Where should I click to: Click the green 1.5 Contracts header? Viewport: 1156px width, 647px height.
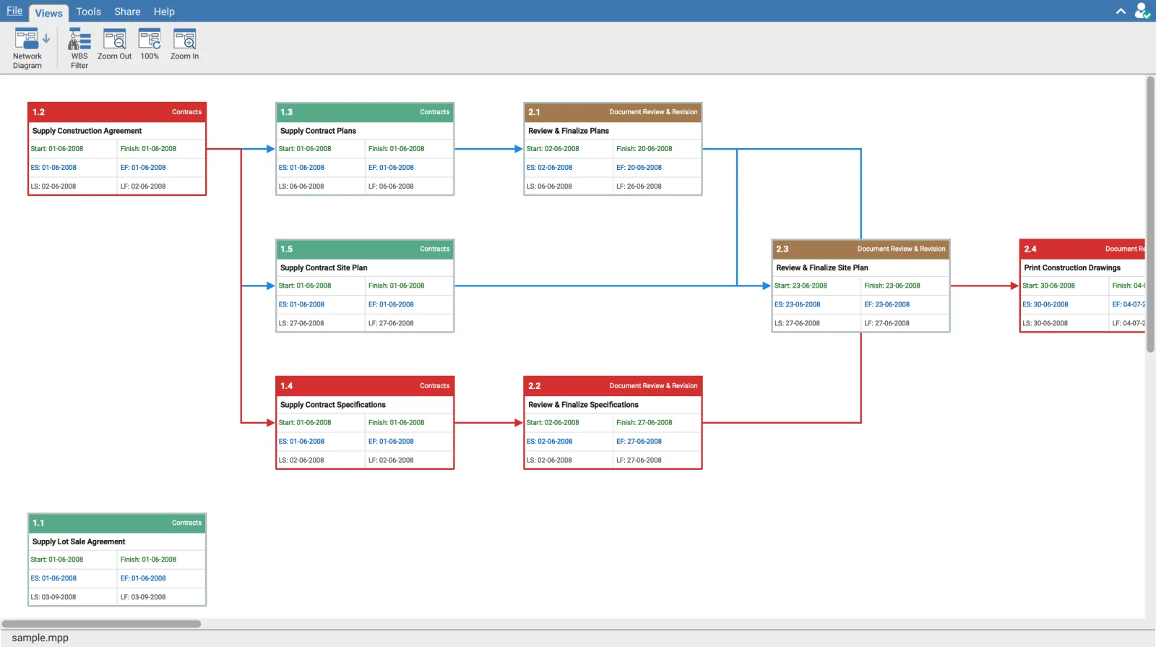[365, 249]
